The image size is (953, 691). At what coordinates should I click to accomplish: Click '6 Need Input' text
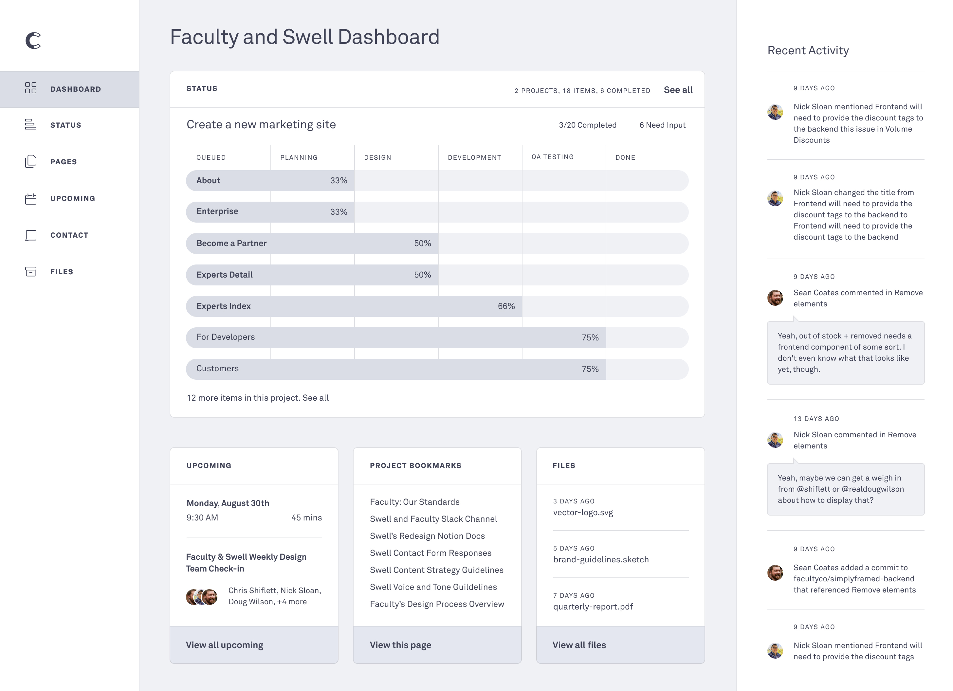(662, 125)
